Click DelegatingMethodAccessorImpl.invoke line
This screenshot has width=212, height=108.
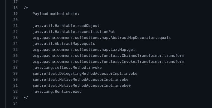85,74
